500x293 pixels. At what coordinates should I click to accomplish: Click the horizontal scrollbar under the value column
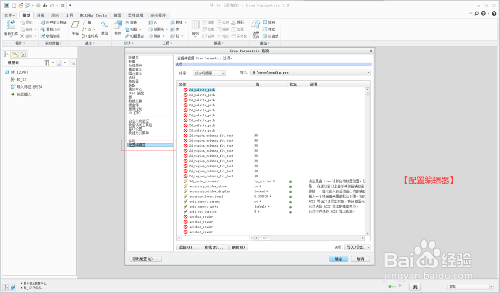coord(309,238)
